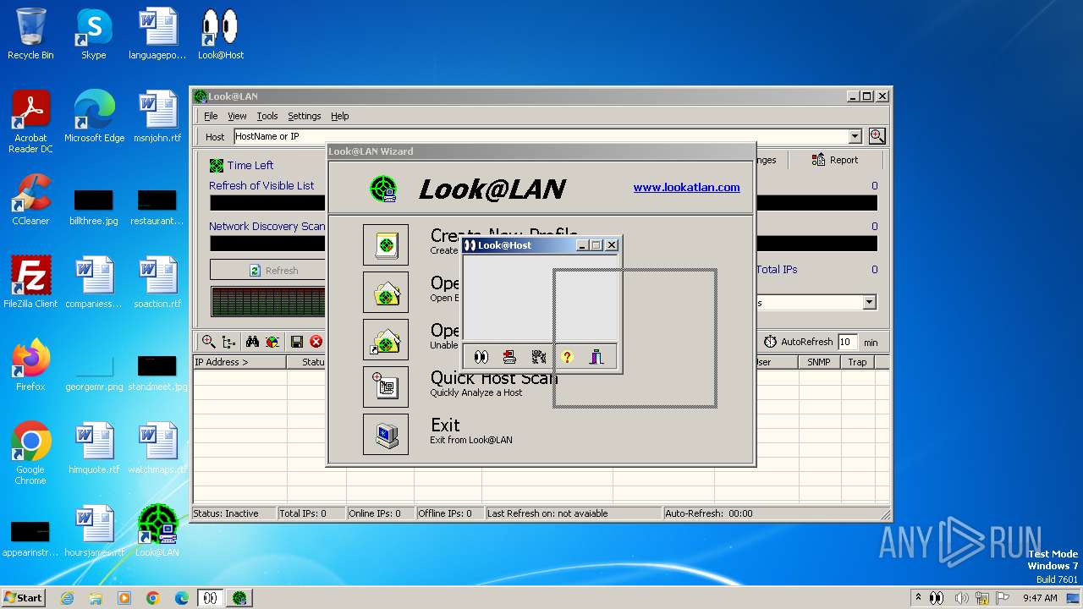1083x609 pixels.
Task: Click Offline IPs: 0 in status bar
Action: tap(449, 513)
